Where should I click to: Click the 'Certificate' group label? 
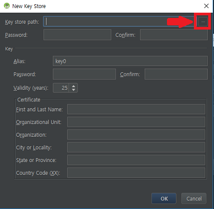pos(29,100)
